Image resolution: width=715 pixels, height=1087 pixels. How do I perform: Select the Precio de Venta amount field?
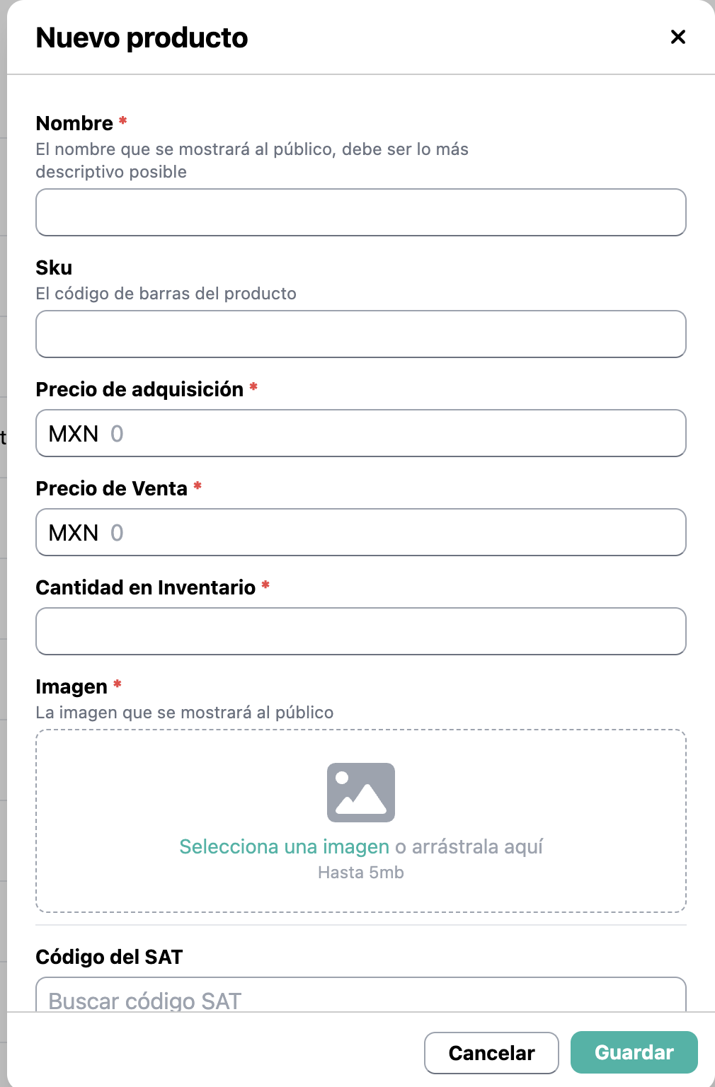[396, 532]
